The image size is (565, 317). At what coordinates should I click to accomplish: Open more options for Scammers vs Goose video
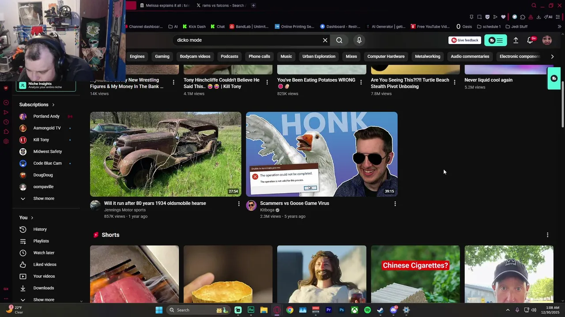[x=395, y=204]
